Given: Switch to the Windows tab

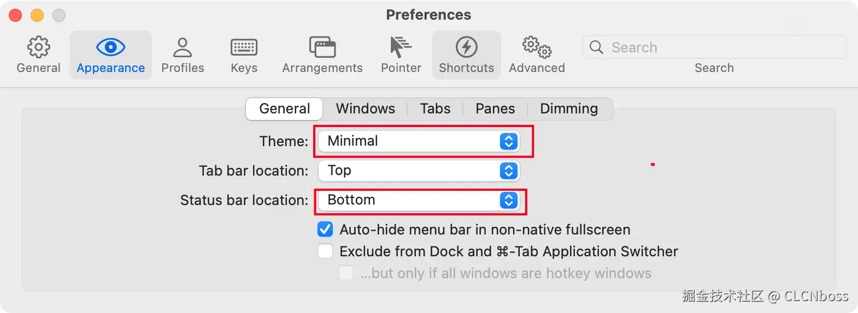Looking at the screenshot, I should pos(365,109).
